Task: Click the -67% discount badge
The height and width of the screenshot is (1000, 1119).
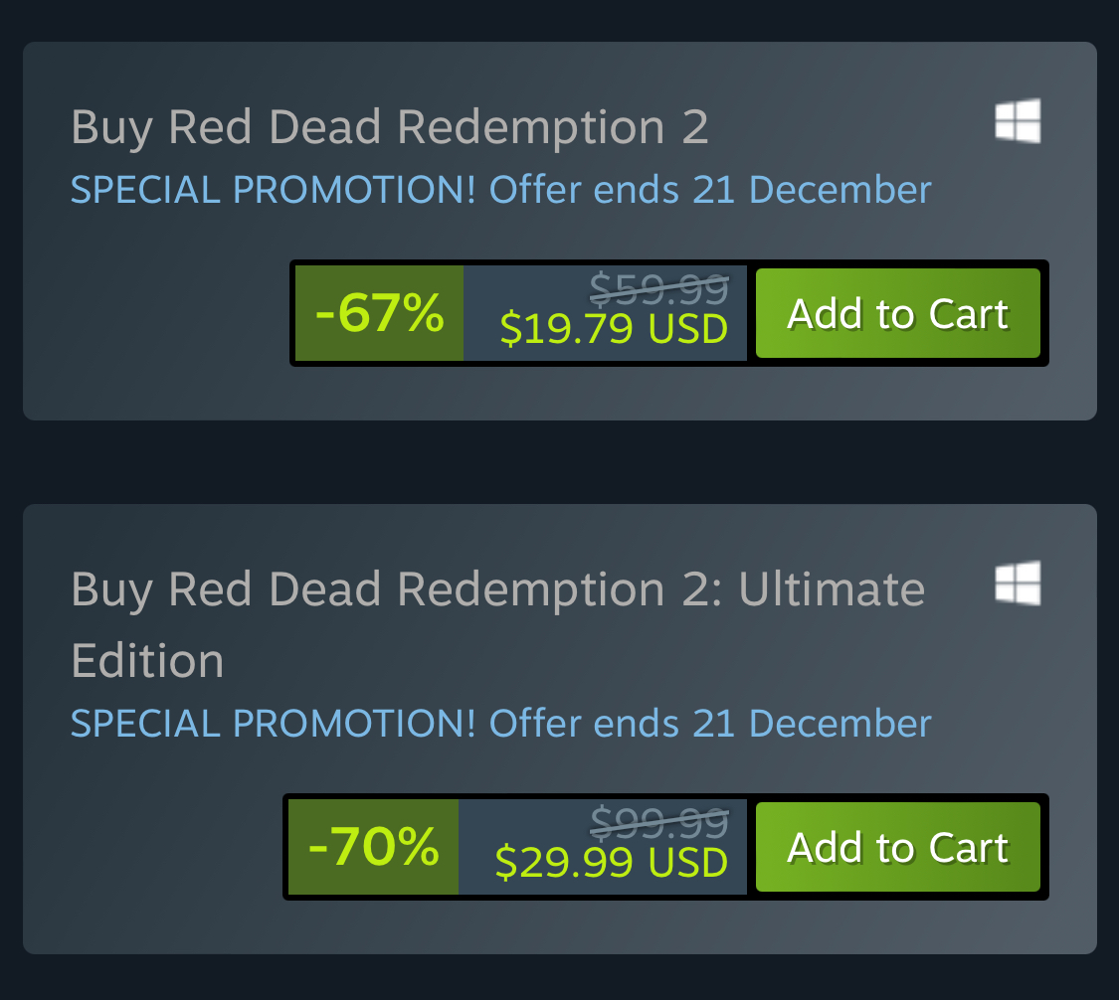Action: coord(379,313)
